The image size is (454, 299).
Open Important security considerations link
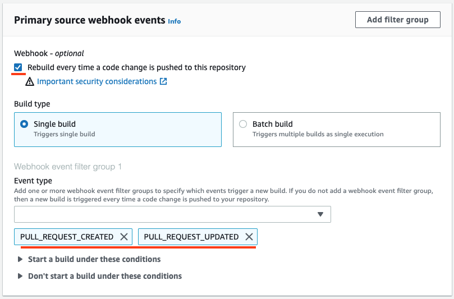point(97,82)
